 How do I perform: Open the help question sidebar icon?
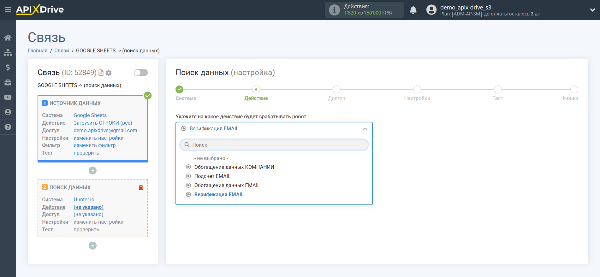pyautogui.click(x=8, y=127)
